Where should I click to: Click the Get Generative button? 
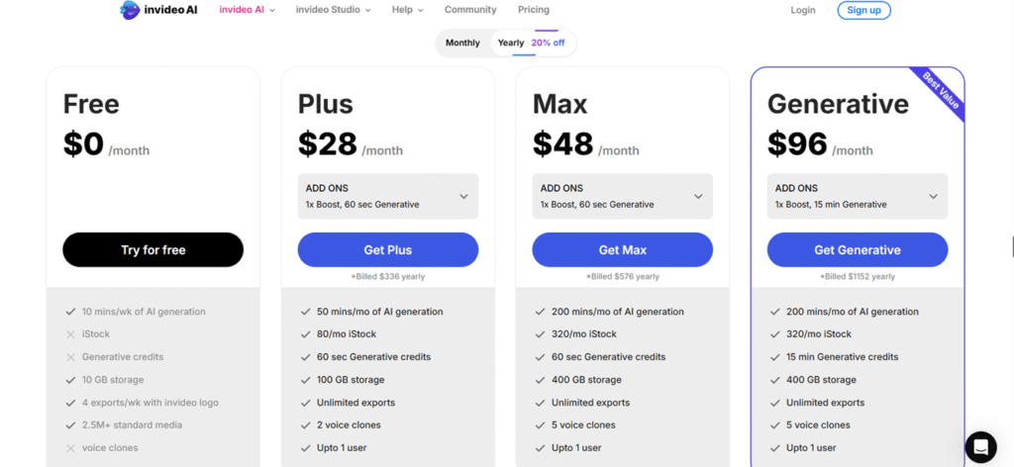point(857,249)
